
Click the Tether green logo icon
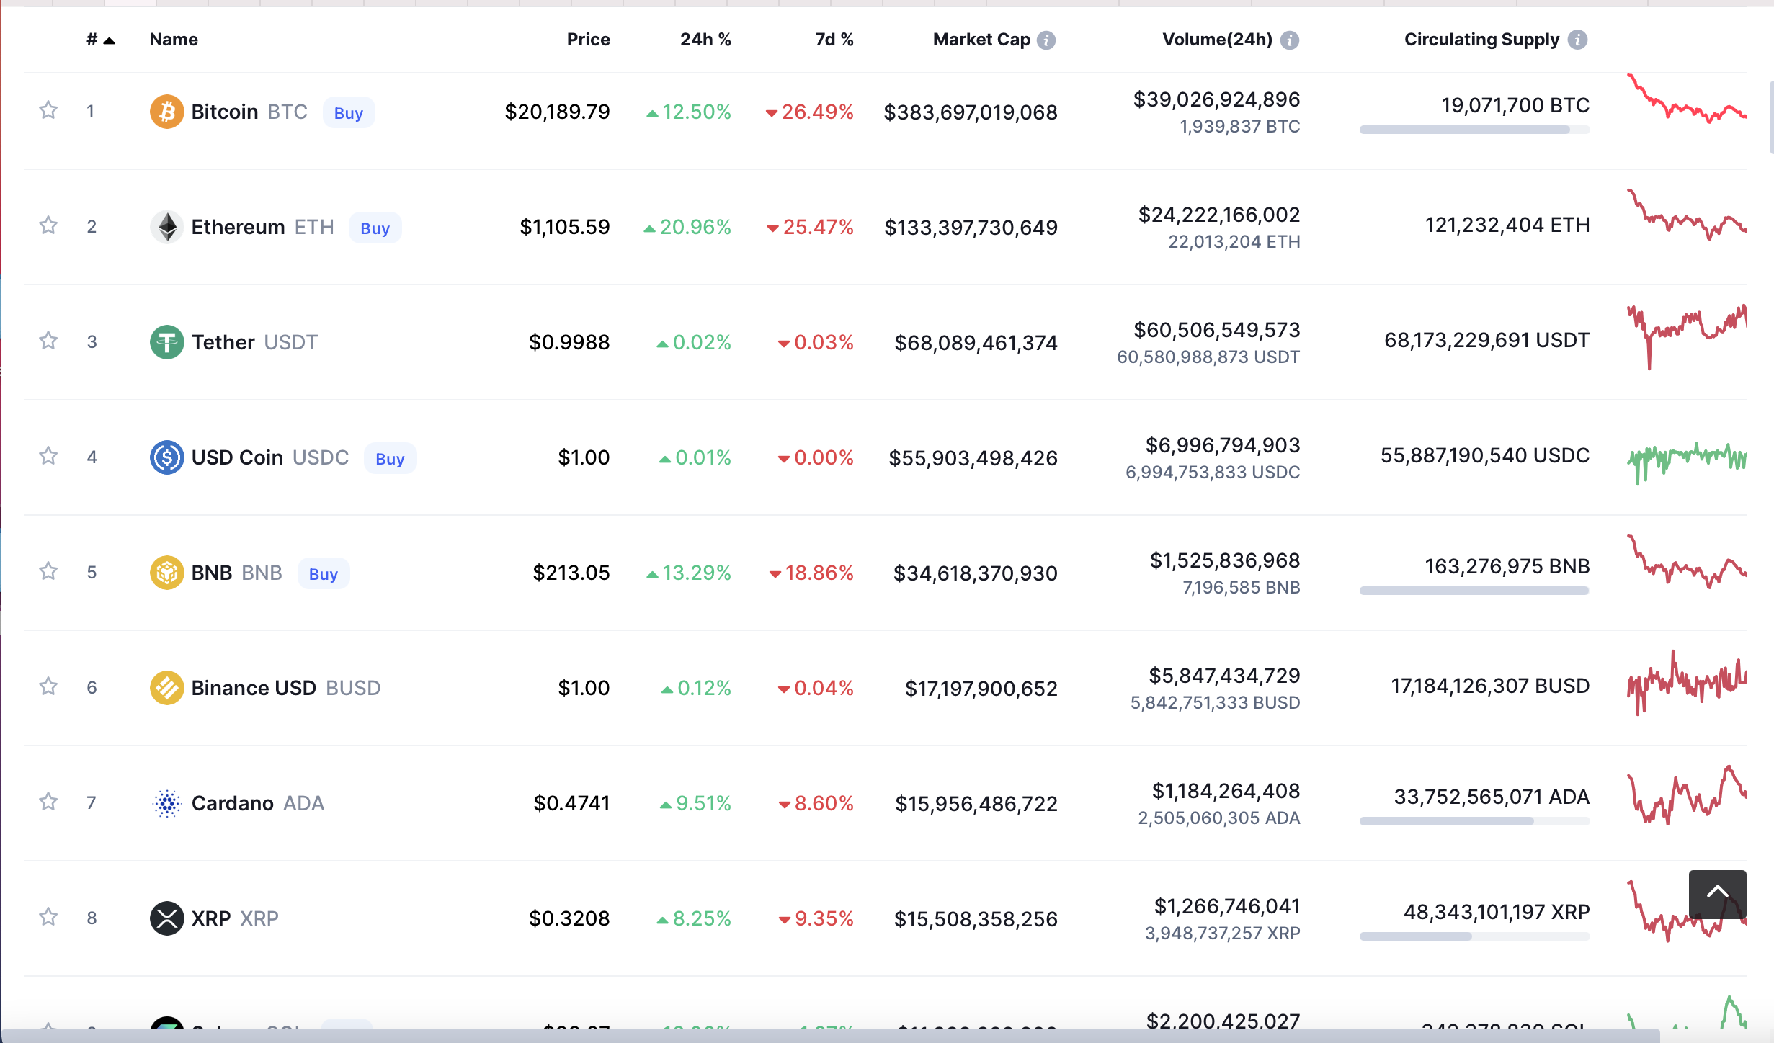(x=166, y=342)
